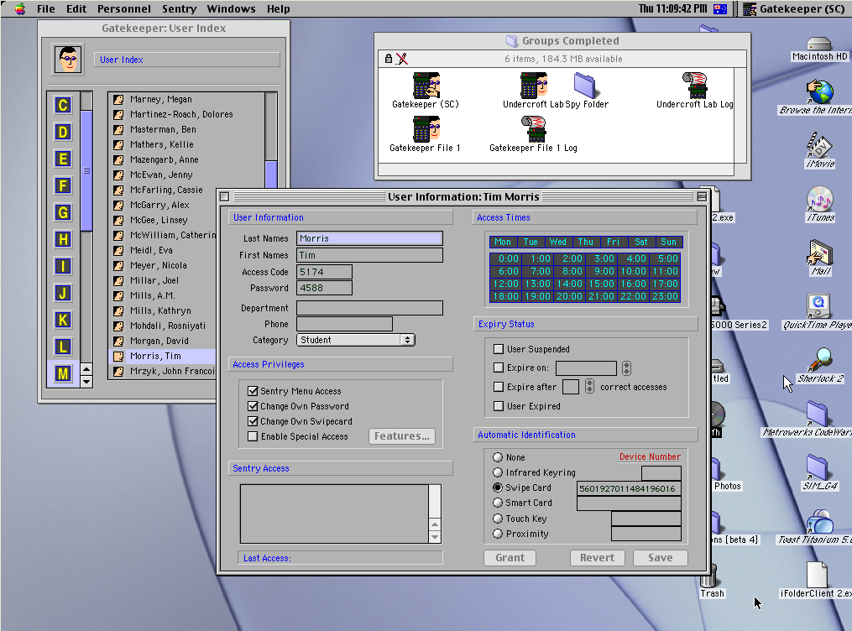Select the Gatekeeper File 1 Log icon
Viewport: 852px width, 631px height.
[533, 129]
